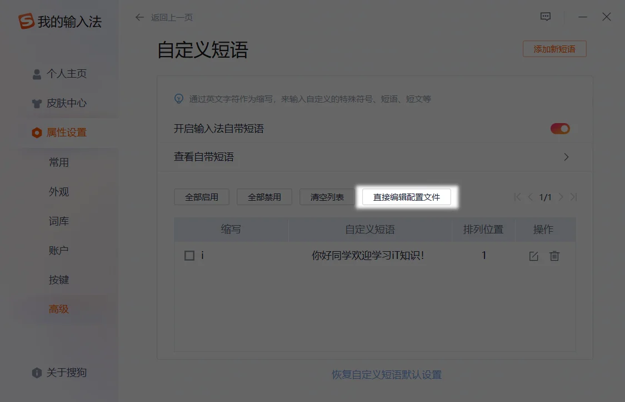Click the 添加新短语 button

coord(554,49)
